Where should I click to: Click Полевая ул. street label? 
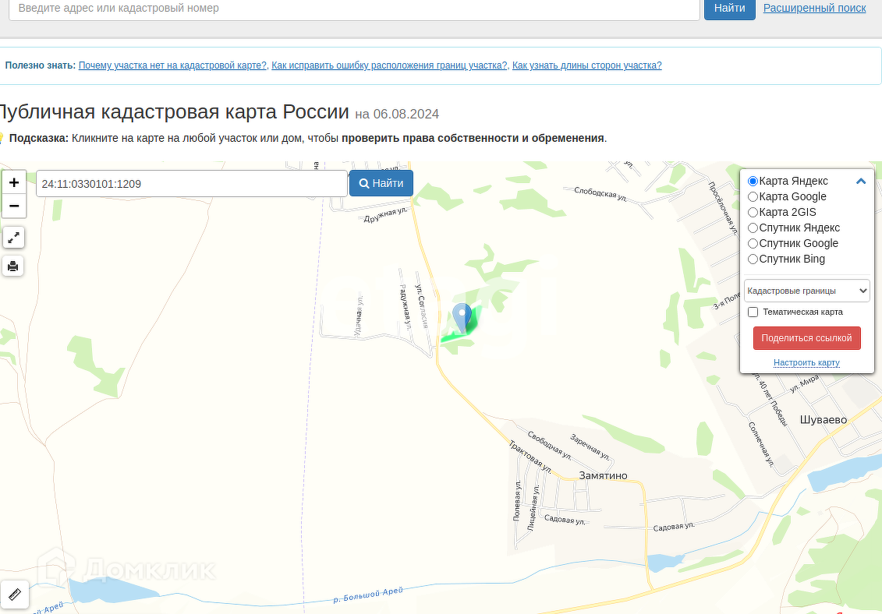pos(517,500)
